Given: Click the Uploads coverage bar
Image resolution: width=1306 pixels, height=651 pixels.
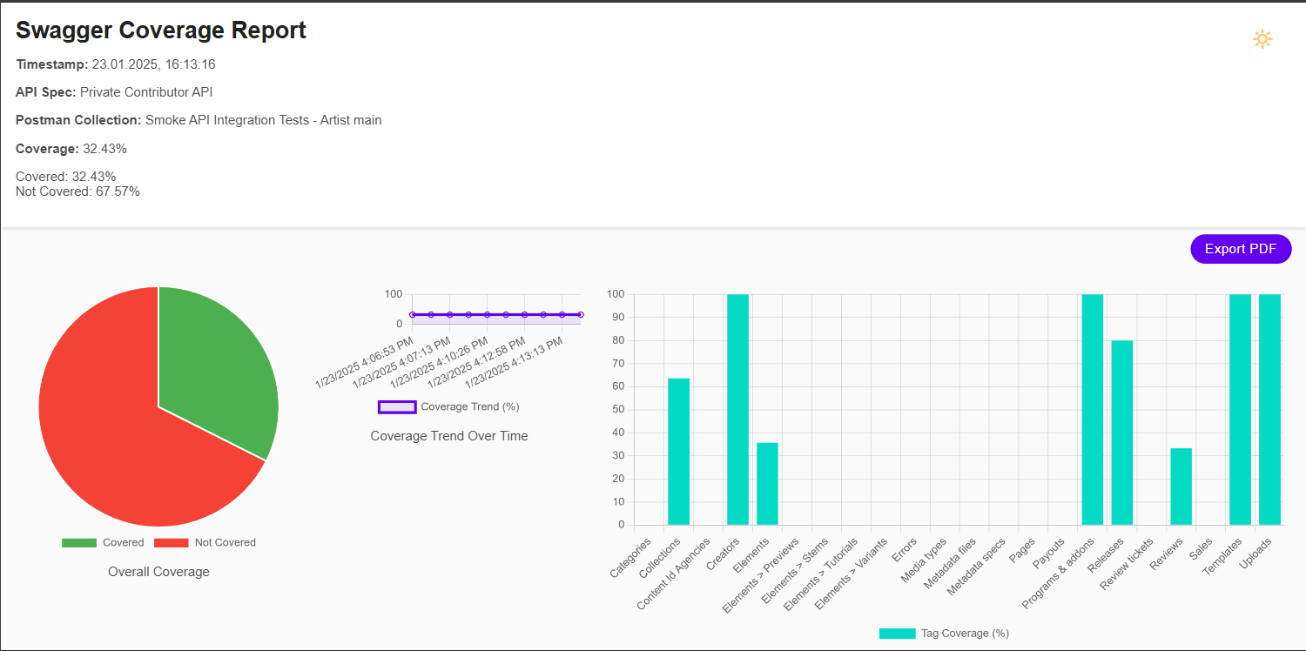Looking at the screenshot, I should click(x=1269, y=409).
